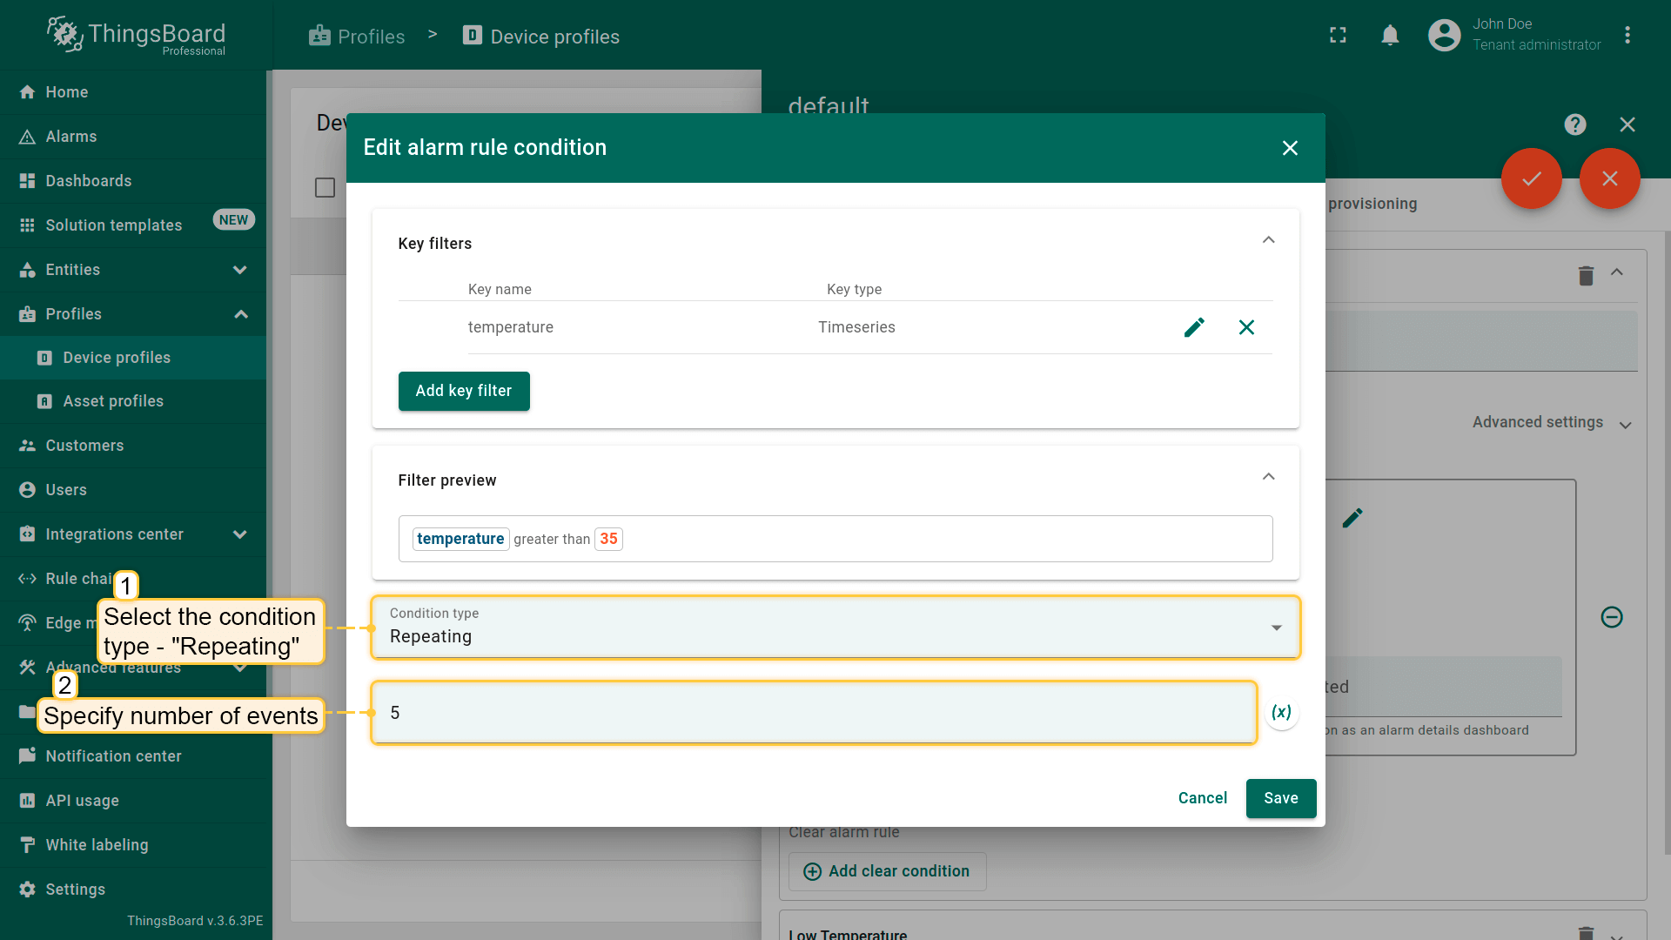Delete alarm rule with trash icon
The width and height of the screenshot is (1671, 940).
click(x=1586, y=276)
